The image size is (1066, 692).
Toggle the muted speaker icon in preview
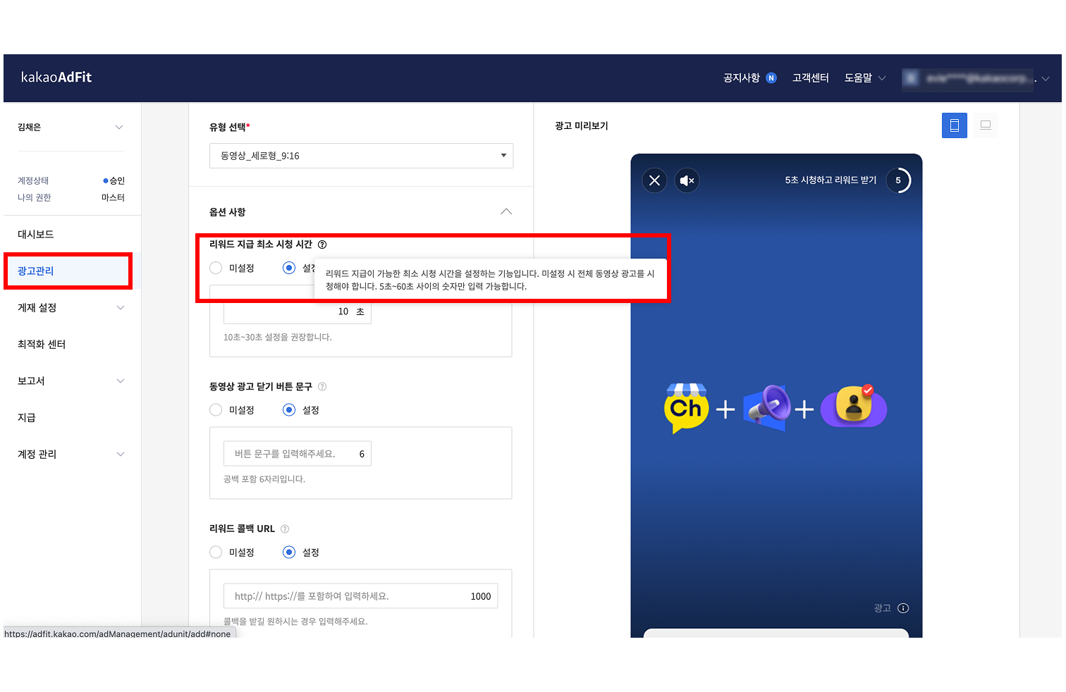pyautogui.click(x=687, y=180)
